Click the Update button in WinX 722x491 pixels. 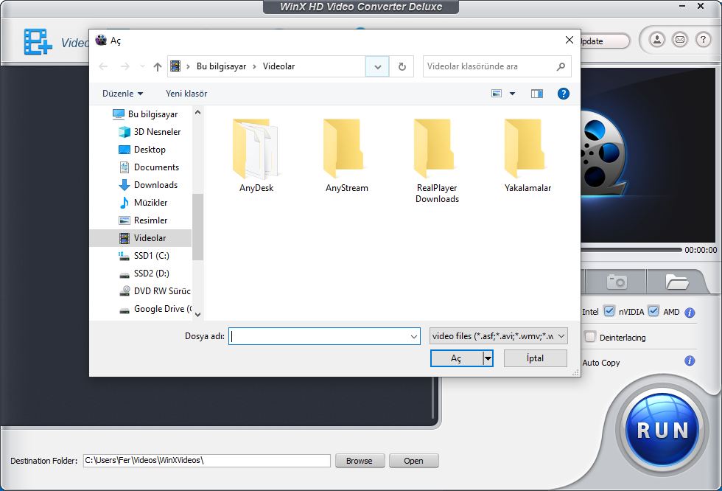(605, 41)
